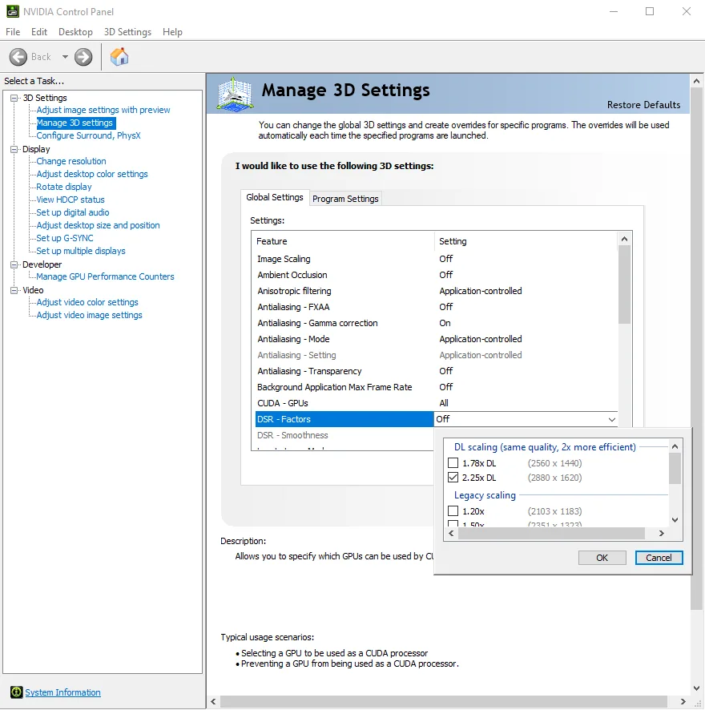Open Manage GPU Performance Counters
705x710 pixels.
coord(105,276)
